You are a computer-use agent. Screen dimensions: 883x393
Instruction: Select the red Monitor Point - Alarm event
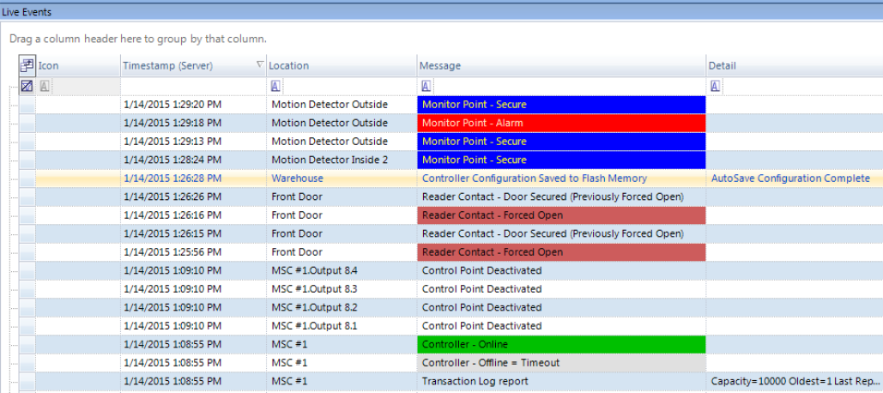click(x=560, y=123)
